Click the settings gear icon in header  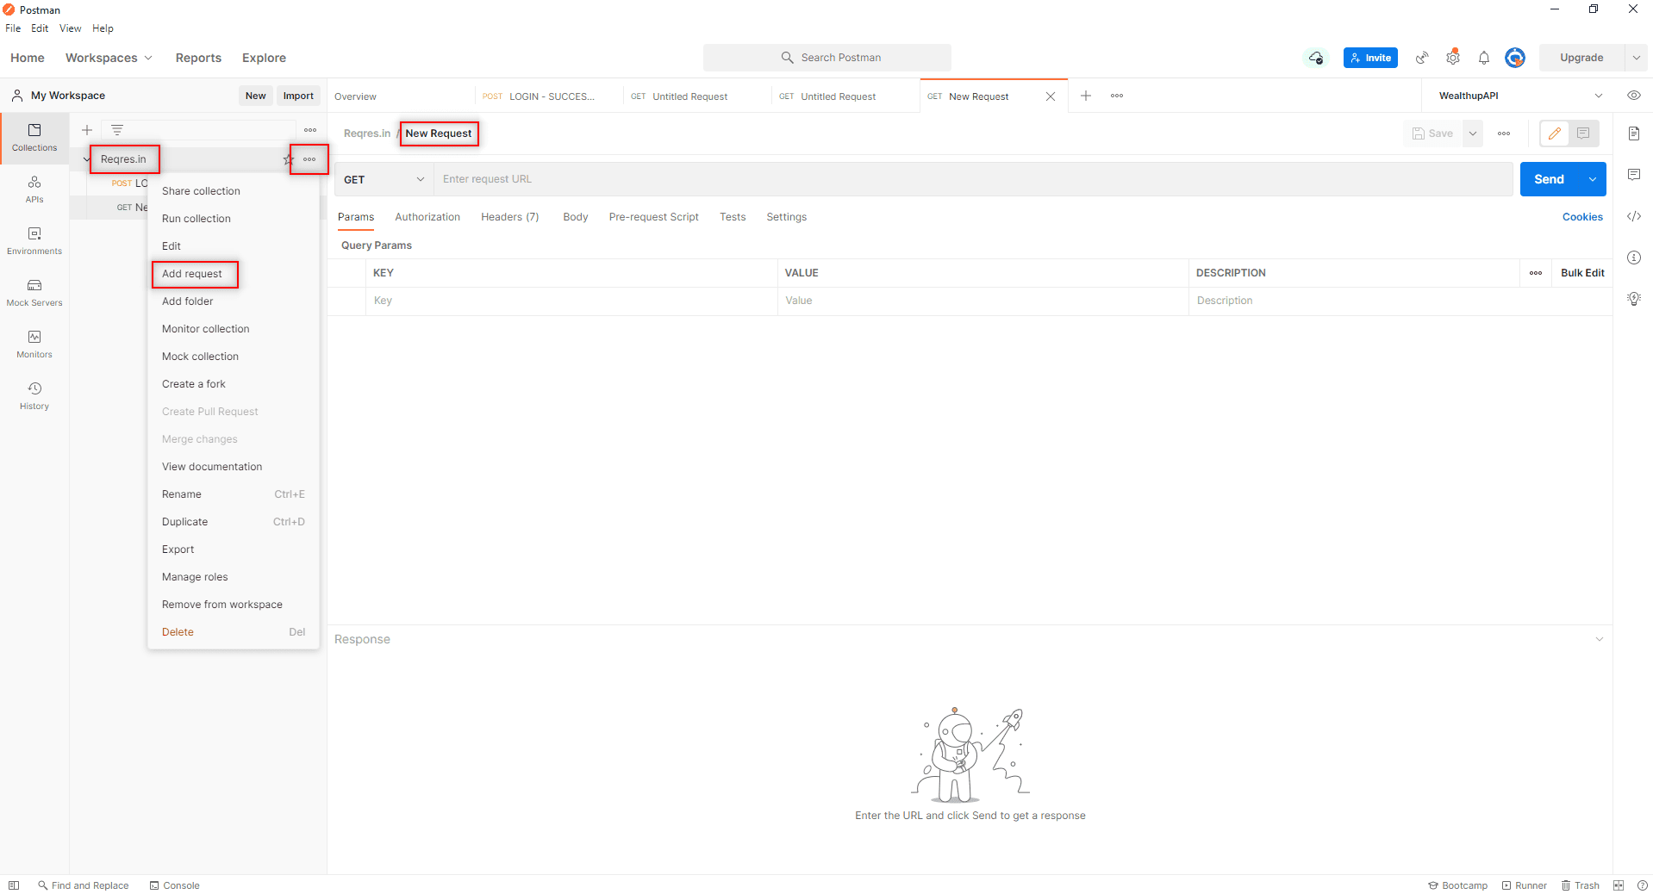(1453, 58)
